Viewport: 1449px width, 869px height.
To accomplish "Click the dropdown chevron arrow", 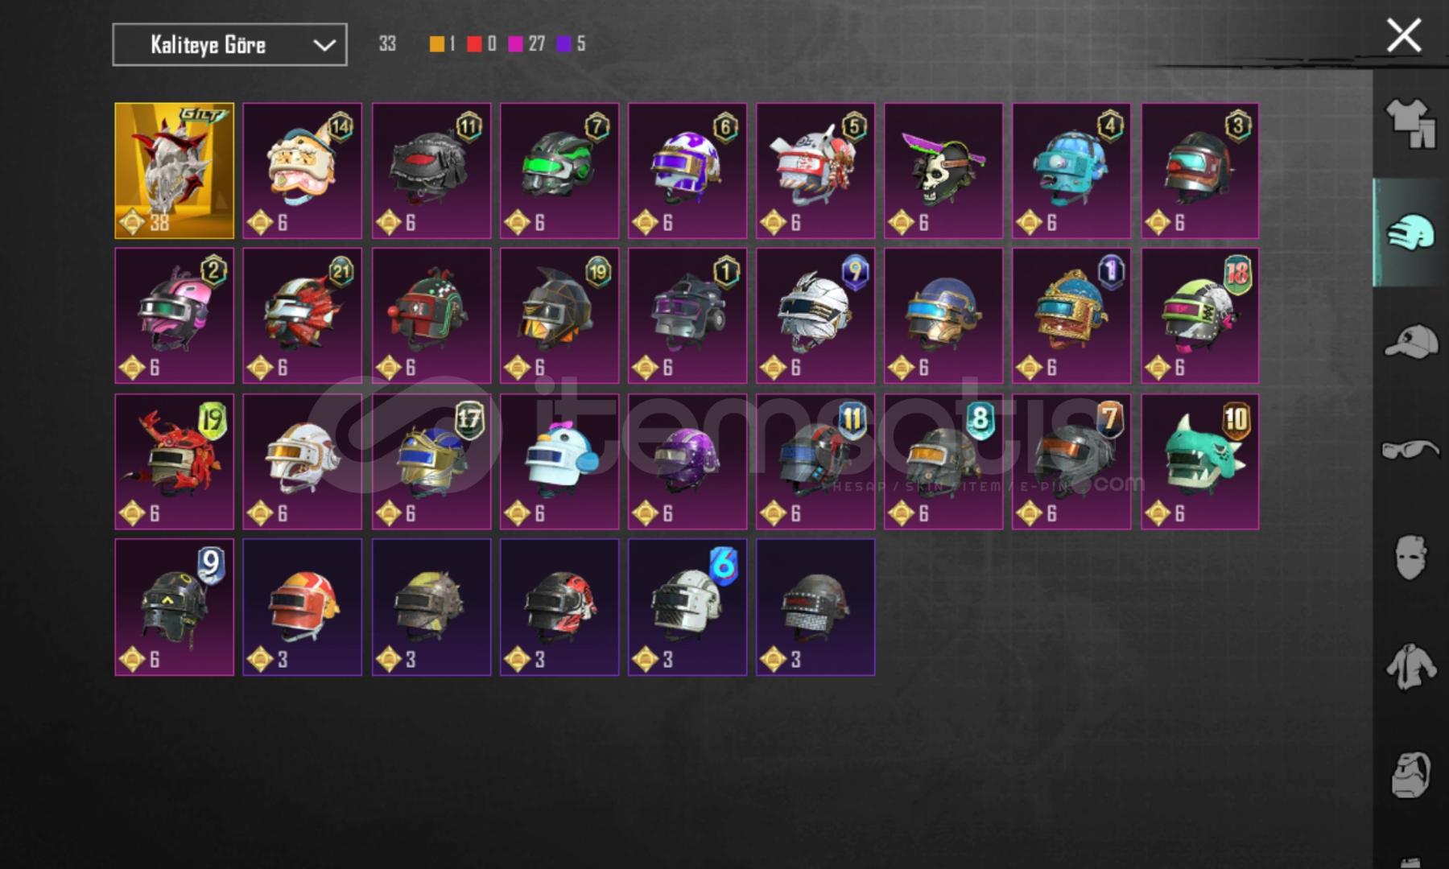I will (324, 45).
